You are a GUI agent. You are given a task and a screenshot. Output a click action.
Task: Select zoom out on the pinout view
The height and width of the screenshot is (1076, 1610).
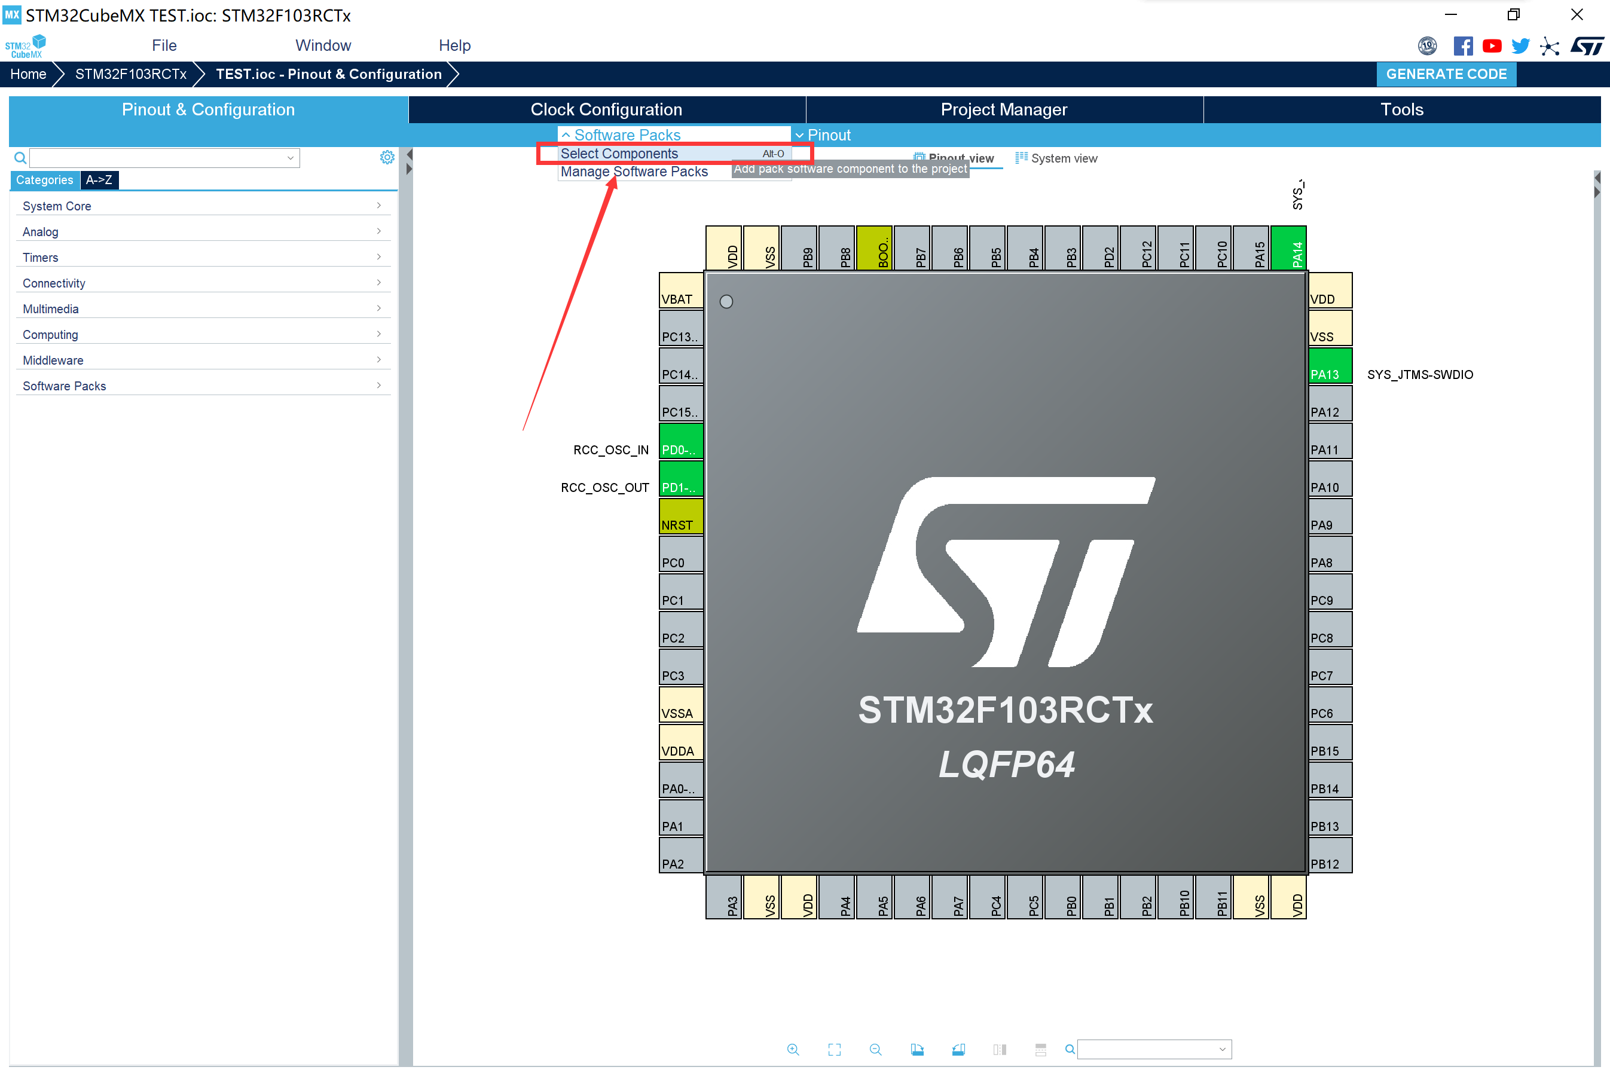tap(875, 1049)
